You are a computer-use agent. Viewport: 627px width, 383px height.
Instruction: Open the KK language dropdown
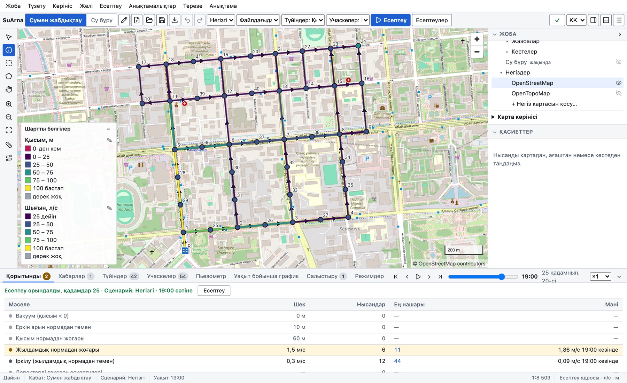[x=576, y=20]
